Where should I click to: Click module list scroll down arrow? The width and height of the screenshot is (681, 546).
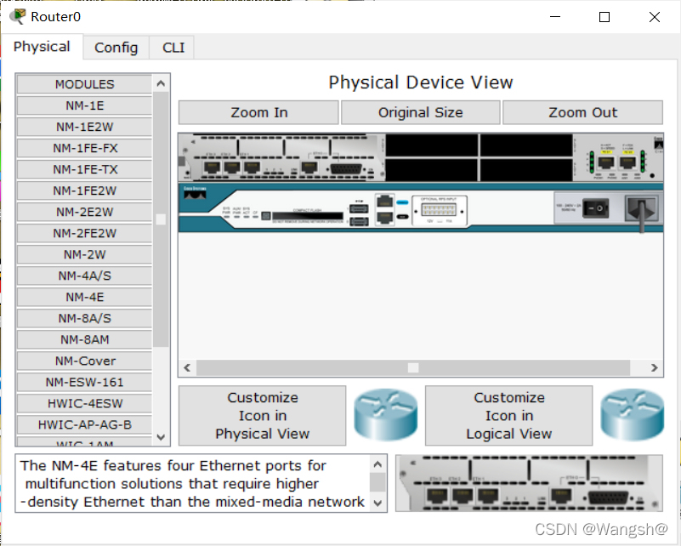point(161,437)
